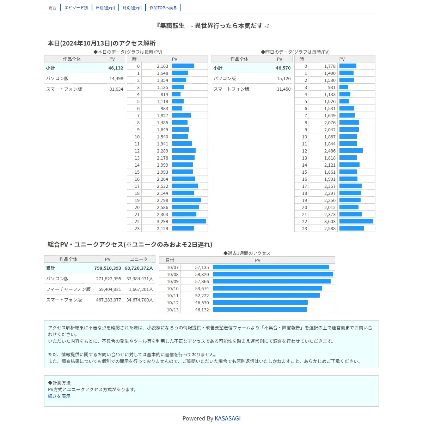The height and width of the screenshot is (424, 423).
Task: Select the unique count 34,674,700人
Action: point(140,300)
